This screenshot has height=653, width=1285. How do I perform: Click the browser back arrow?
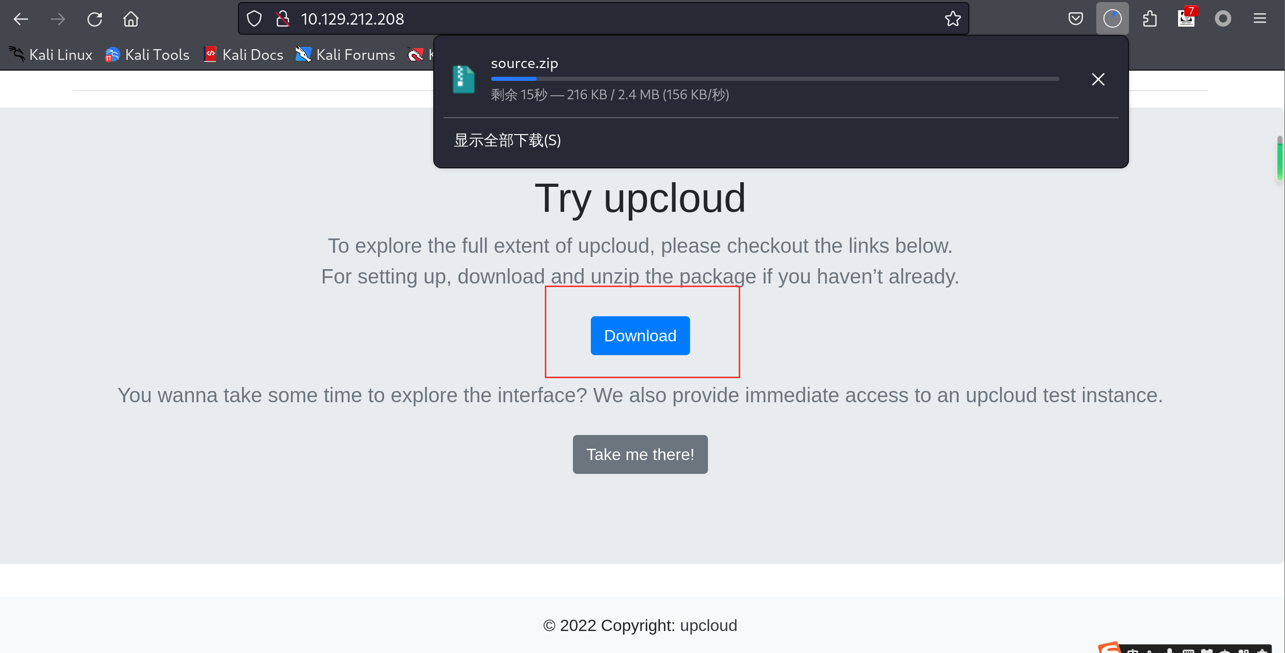[21, 19]
